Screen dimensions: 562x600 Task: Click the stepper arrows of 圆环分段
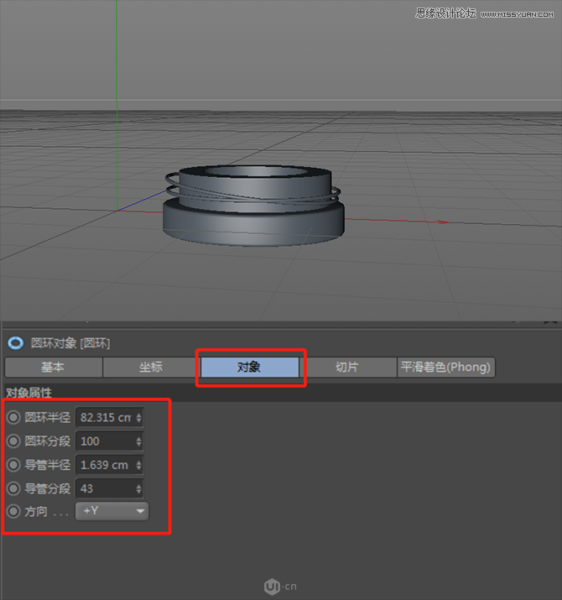coord(138,441)
